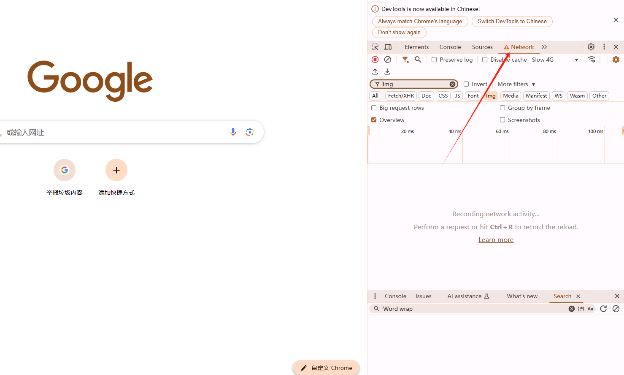
Task: Toggle the device toolbar icon
Action: (388, 47)
